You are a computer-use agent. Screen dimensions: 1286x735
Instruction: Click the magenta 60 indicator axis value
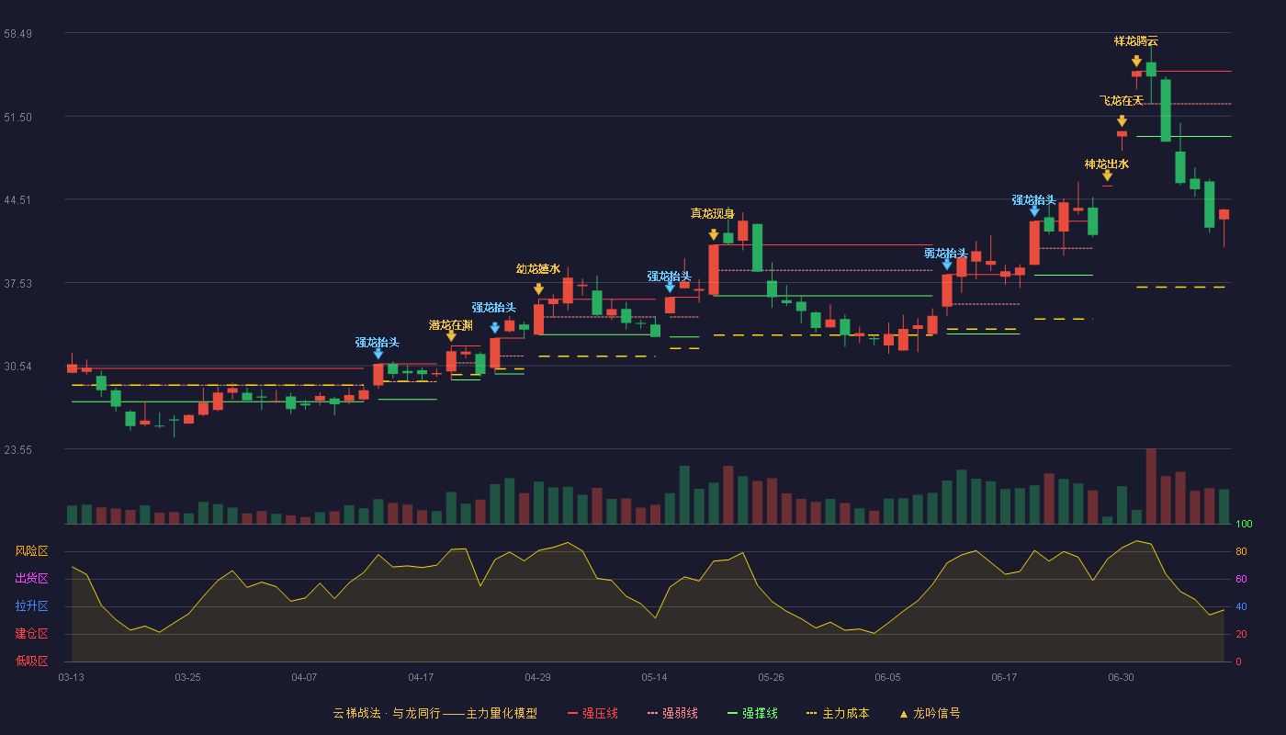click(x=1240, y=579)
